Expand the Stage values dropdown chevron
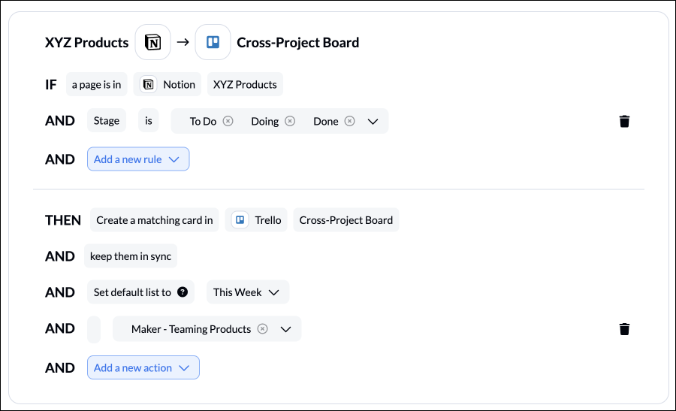676x411 pixels. 373,122
